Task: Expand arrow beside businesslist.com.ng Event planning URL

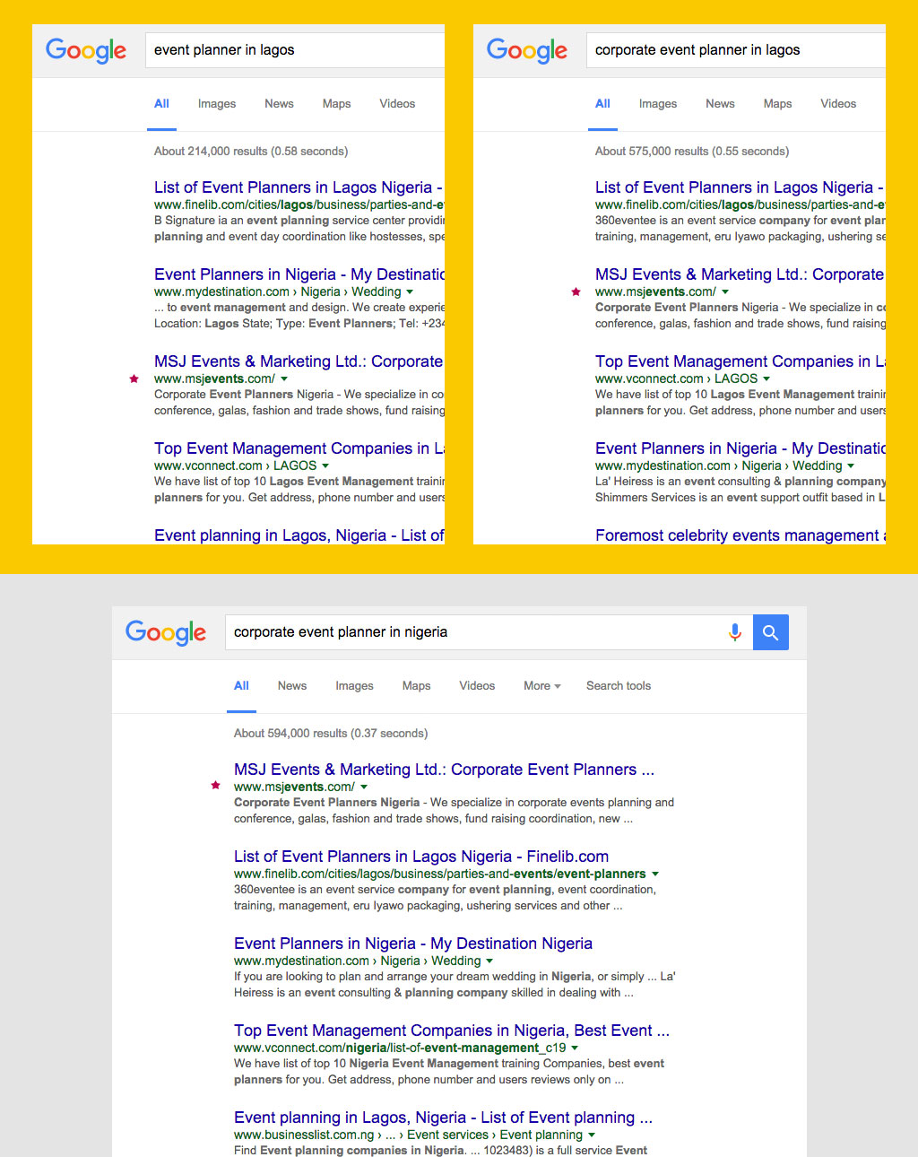Action: tap(592, 1135)
